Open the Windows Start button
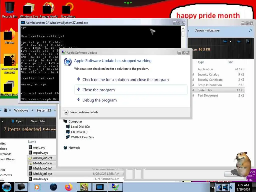Screen dimensions: 256x192 [x=6, y=187]
